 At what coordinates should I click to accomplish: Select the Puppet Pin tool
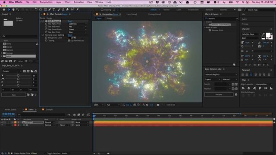(78, 9)
